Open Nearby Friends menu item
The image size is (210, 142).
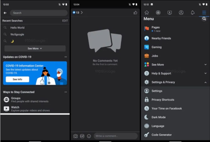[x=175, y=38]
